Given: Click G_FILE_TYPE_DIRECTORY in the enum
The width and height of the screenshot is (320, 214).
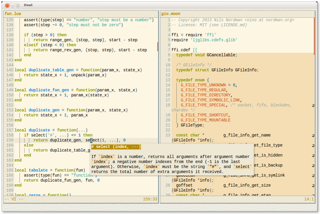Looking at the screenshot, I should pyautogui.click(x=206, y=95).
